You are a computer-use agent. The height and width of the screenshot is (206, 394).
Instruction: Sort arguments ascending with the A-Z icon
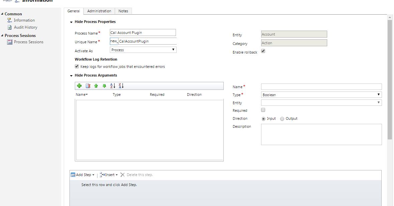(x=113, y=86)
